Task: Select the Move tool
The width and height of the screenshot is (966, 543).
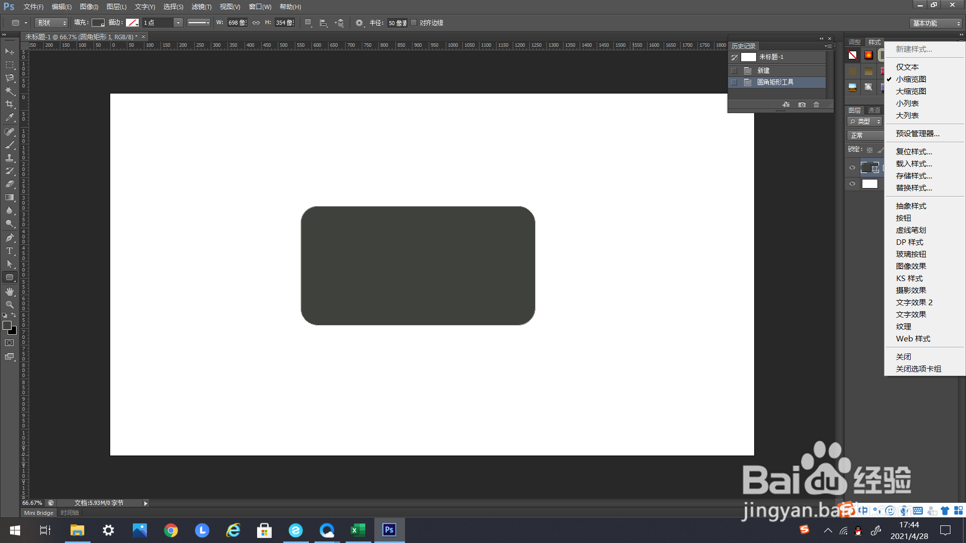Action: click(10, 52)
